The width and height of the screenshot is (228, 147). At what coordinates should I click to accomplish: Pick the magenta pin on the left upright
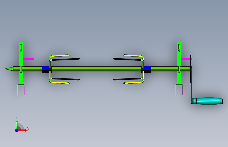29,59
